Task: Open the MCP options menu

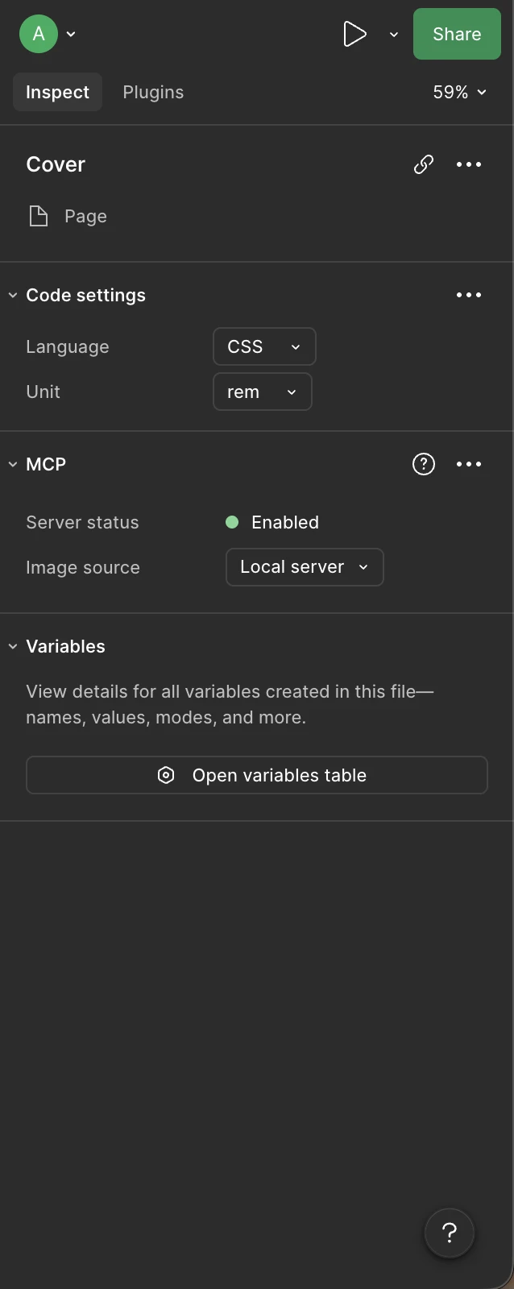Action: click(469, 464)
